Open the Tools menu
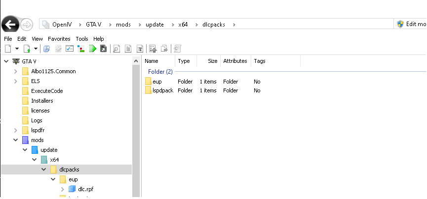The height and width of the screenshot is (199, 427). click(x=82, y=39)
